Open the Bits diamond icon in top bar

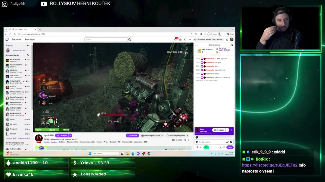pos(190,39)
